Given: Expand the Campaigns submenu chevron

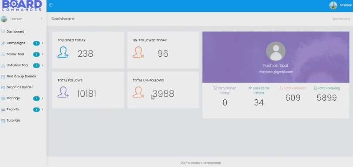Looking at the screenshot, I should (42, 43).
